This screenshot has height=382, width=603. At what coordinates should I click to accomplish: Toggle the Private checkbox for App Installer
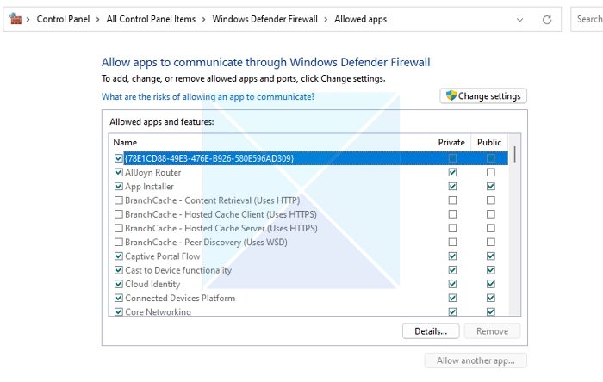point(452,187)
